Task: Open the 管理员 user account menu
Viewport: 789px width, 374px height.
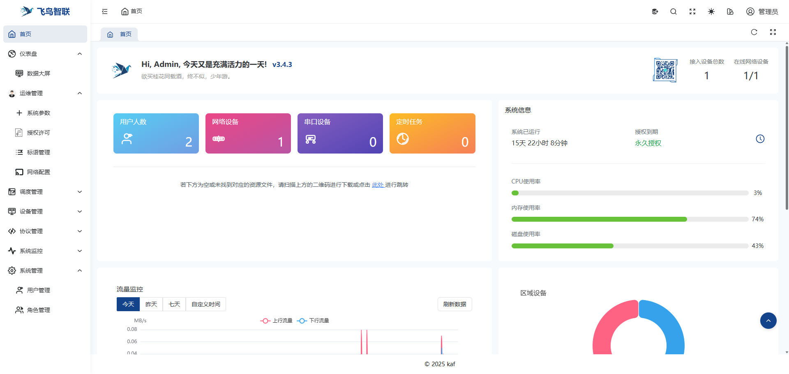Action: (x=762, y=11)
